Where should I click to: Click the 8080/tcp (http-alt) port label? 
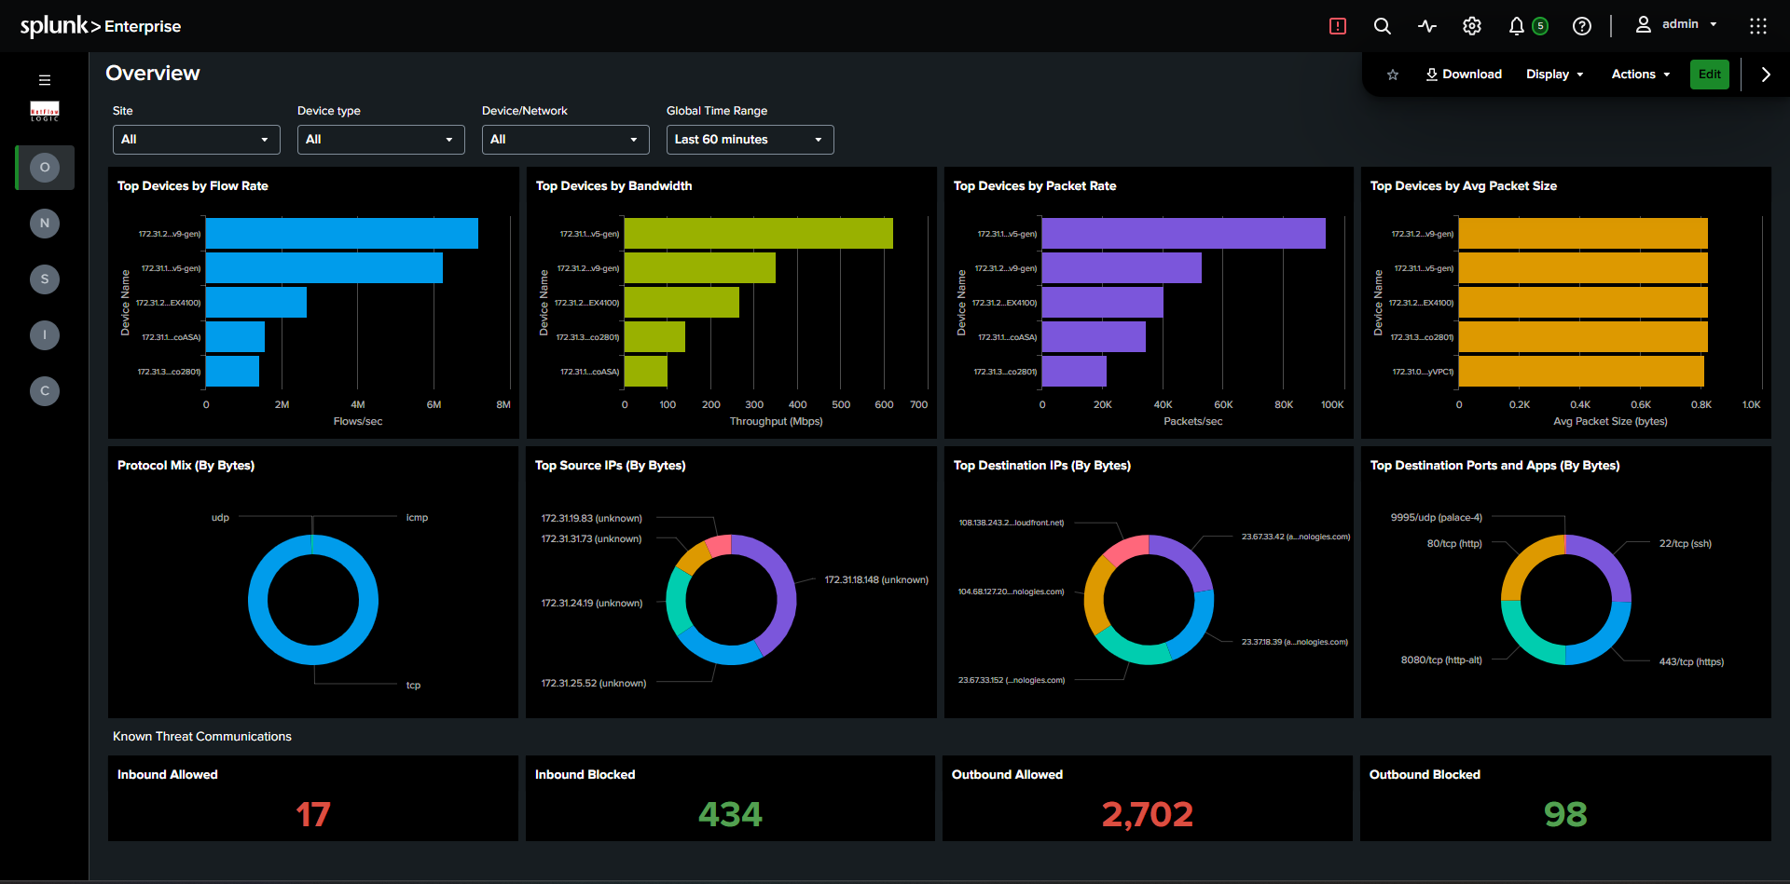[x=1441, y=660]
